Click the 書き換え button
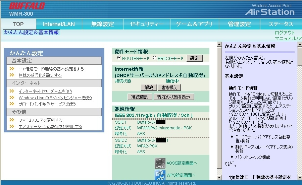 pyautogui.click(x=169, y=88)
